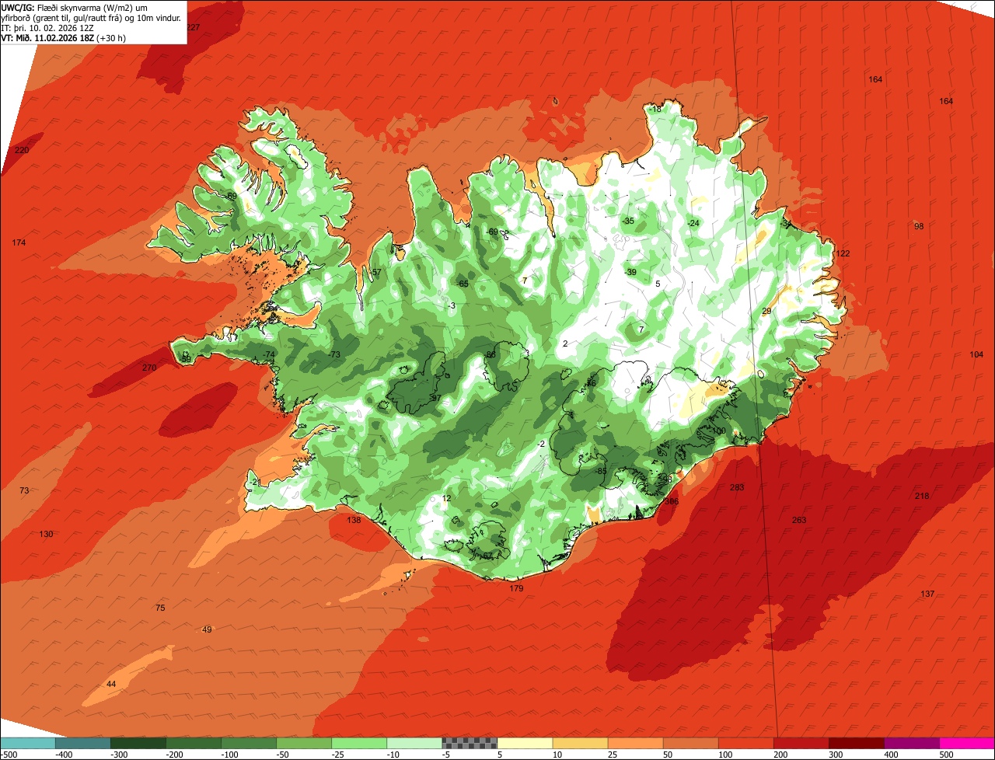Click the checkered -5 to 5 swatch
Screen dimensions: 995x760
pos(470,743)
